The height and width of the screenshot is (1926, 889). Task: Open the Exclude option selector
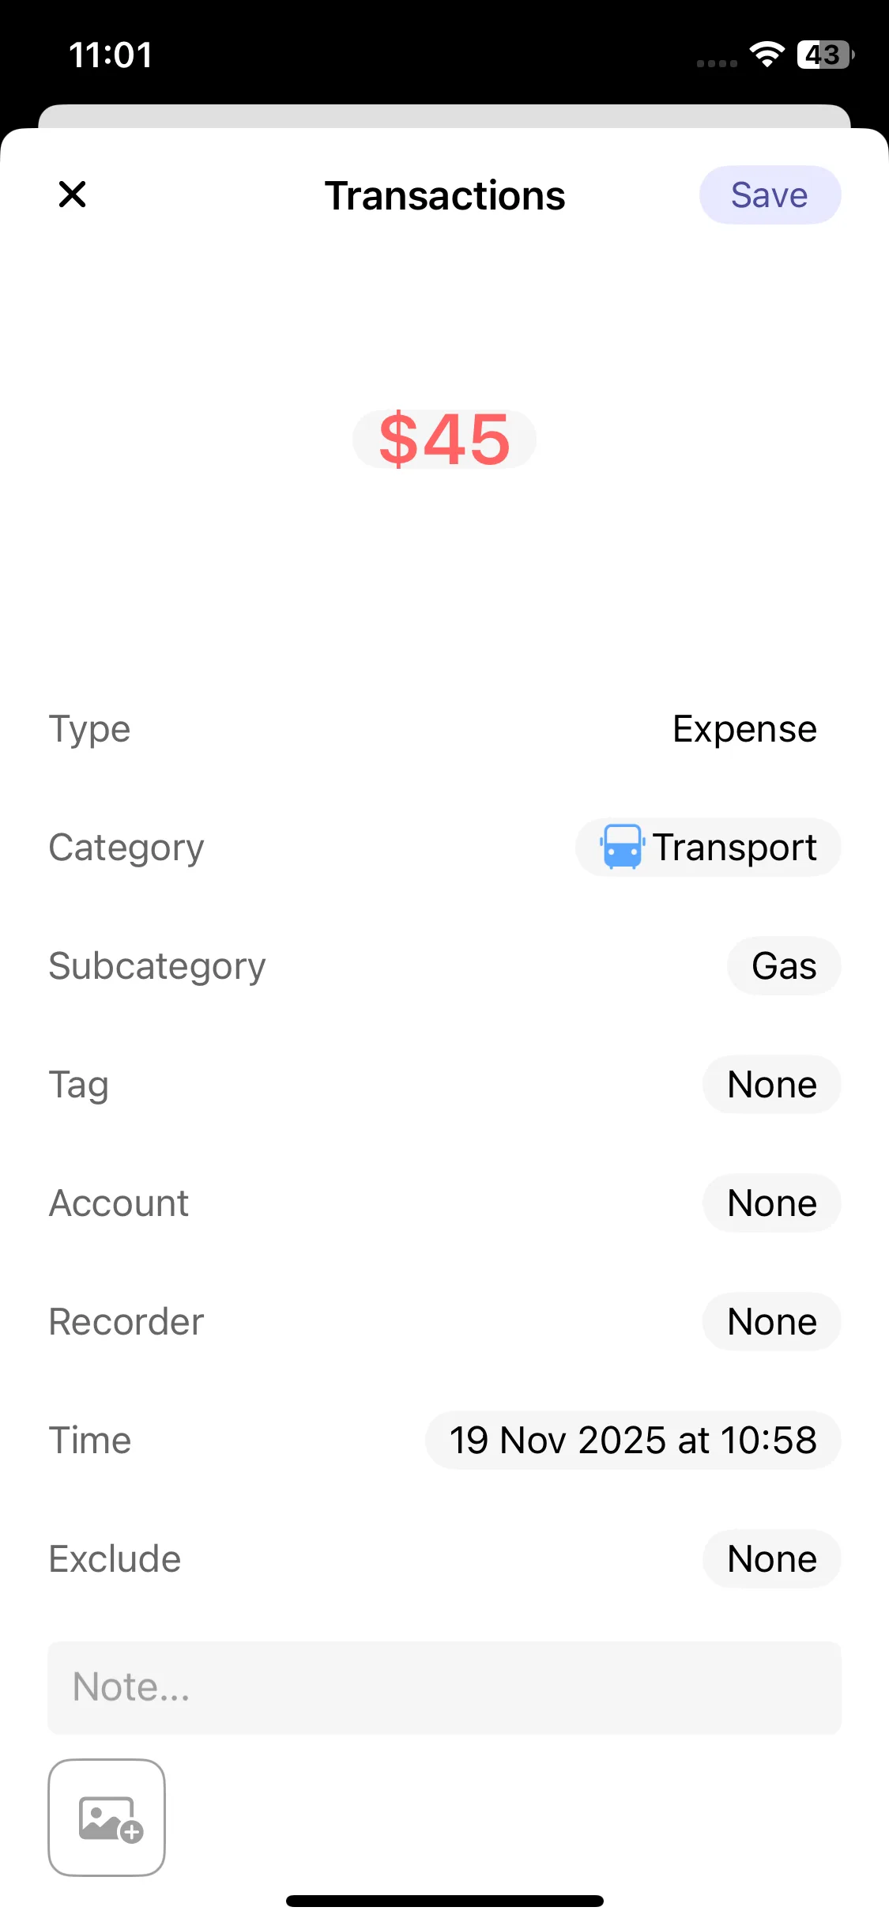pyautogui.click(x=771, y=1559)
